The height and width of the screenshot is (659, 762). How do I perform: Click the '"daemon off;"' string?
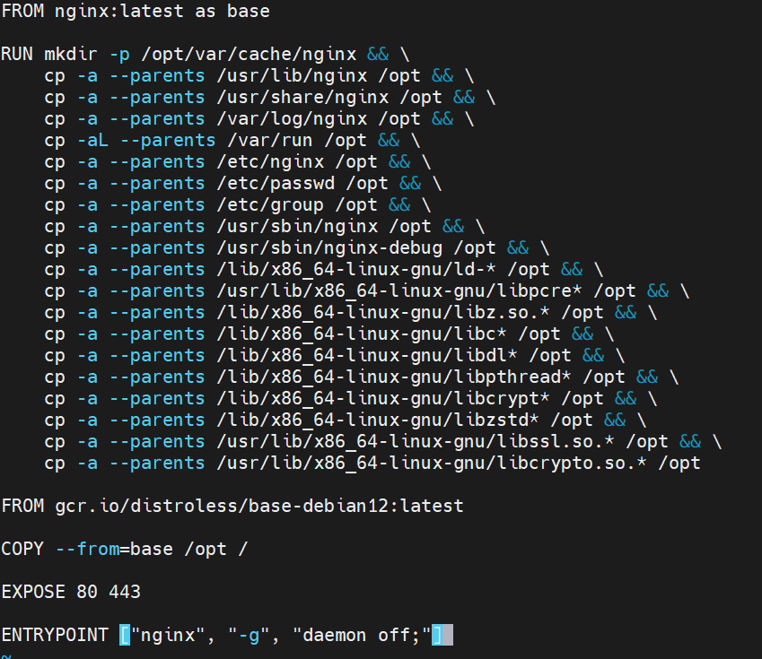[x=362, y=635]
